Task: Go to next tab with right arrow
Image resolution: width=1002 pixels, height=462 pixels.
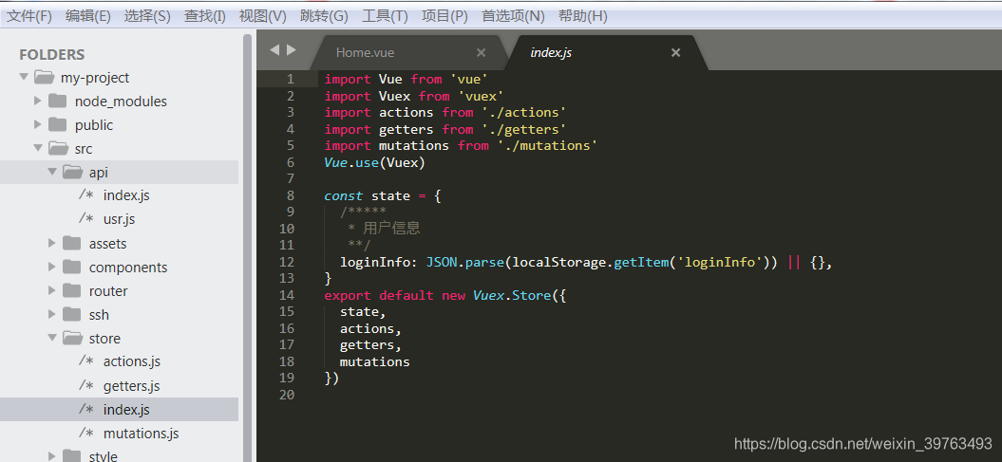Action: 292,49
